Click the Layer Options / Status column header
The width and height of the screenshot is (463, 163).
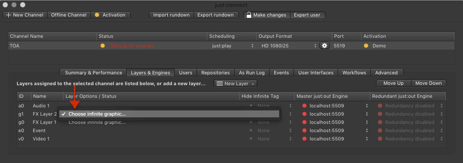[151, 96]
